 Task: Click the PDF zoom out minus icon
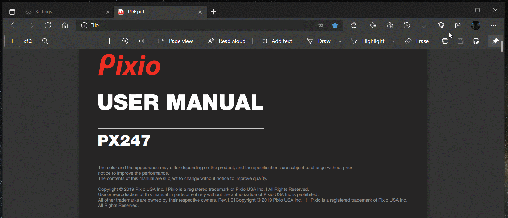(94, 41)
